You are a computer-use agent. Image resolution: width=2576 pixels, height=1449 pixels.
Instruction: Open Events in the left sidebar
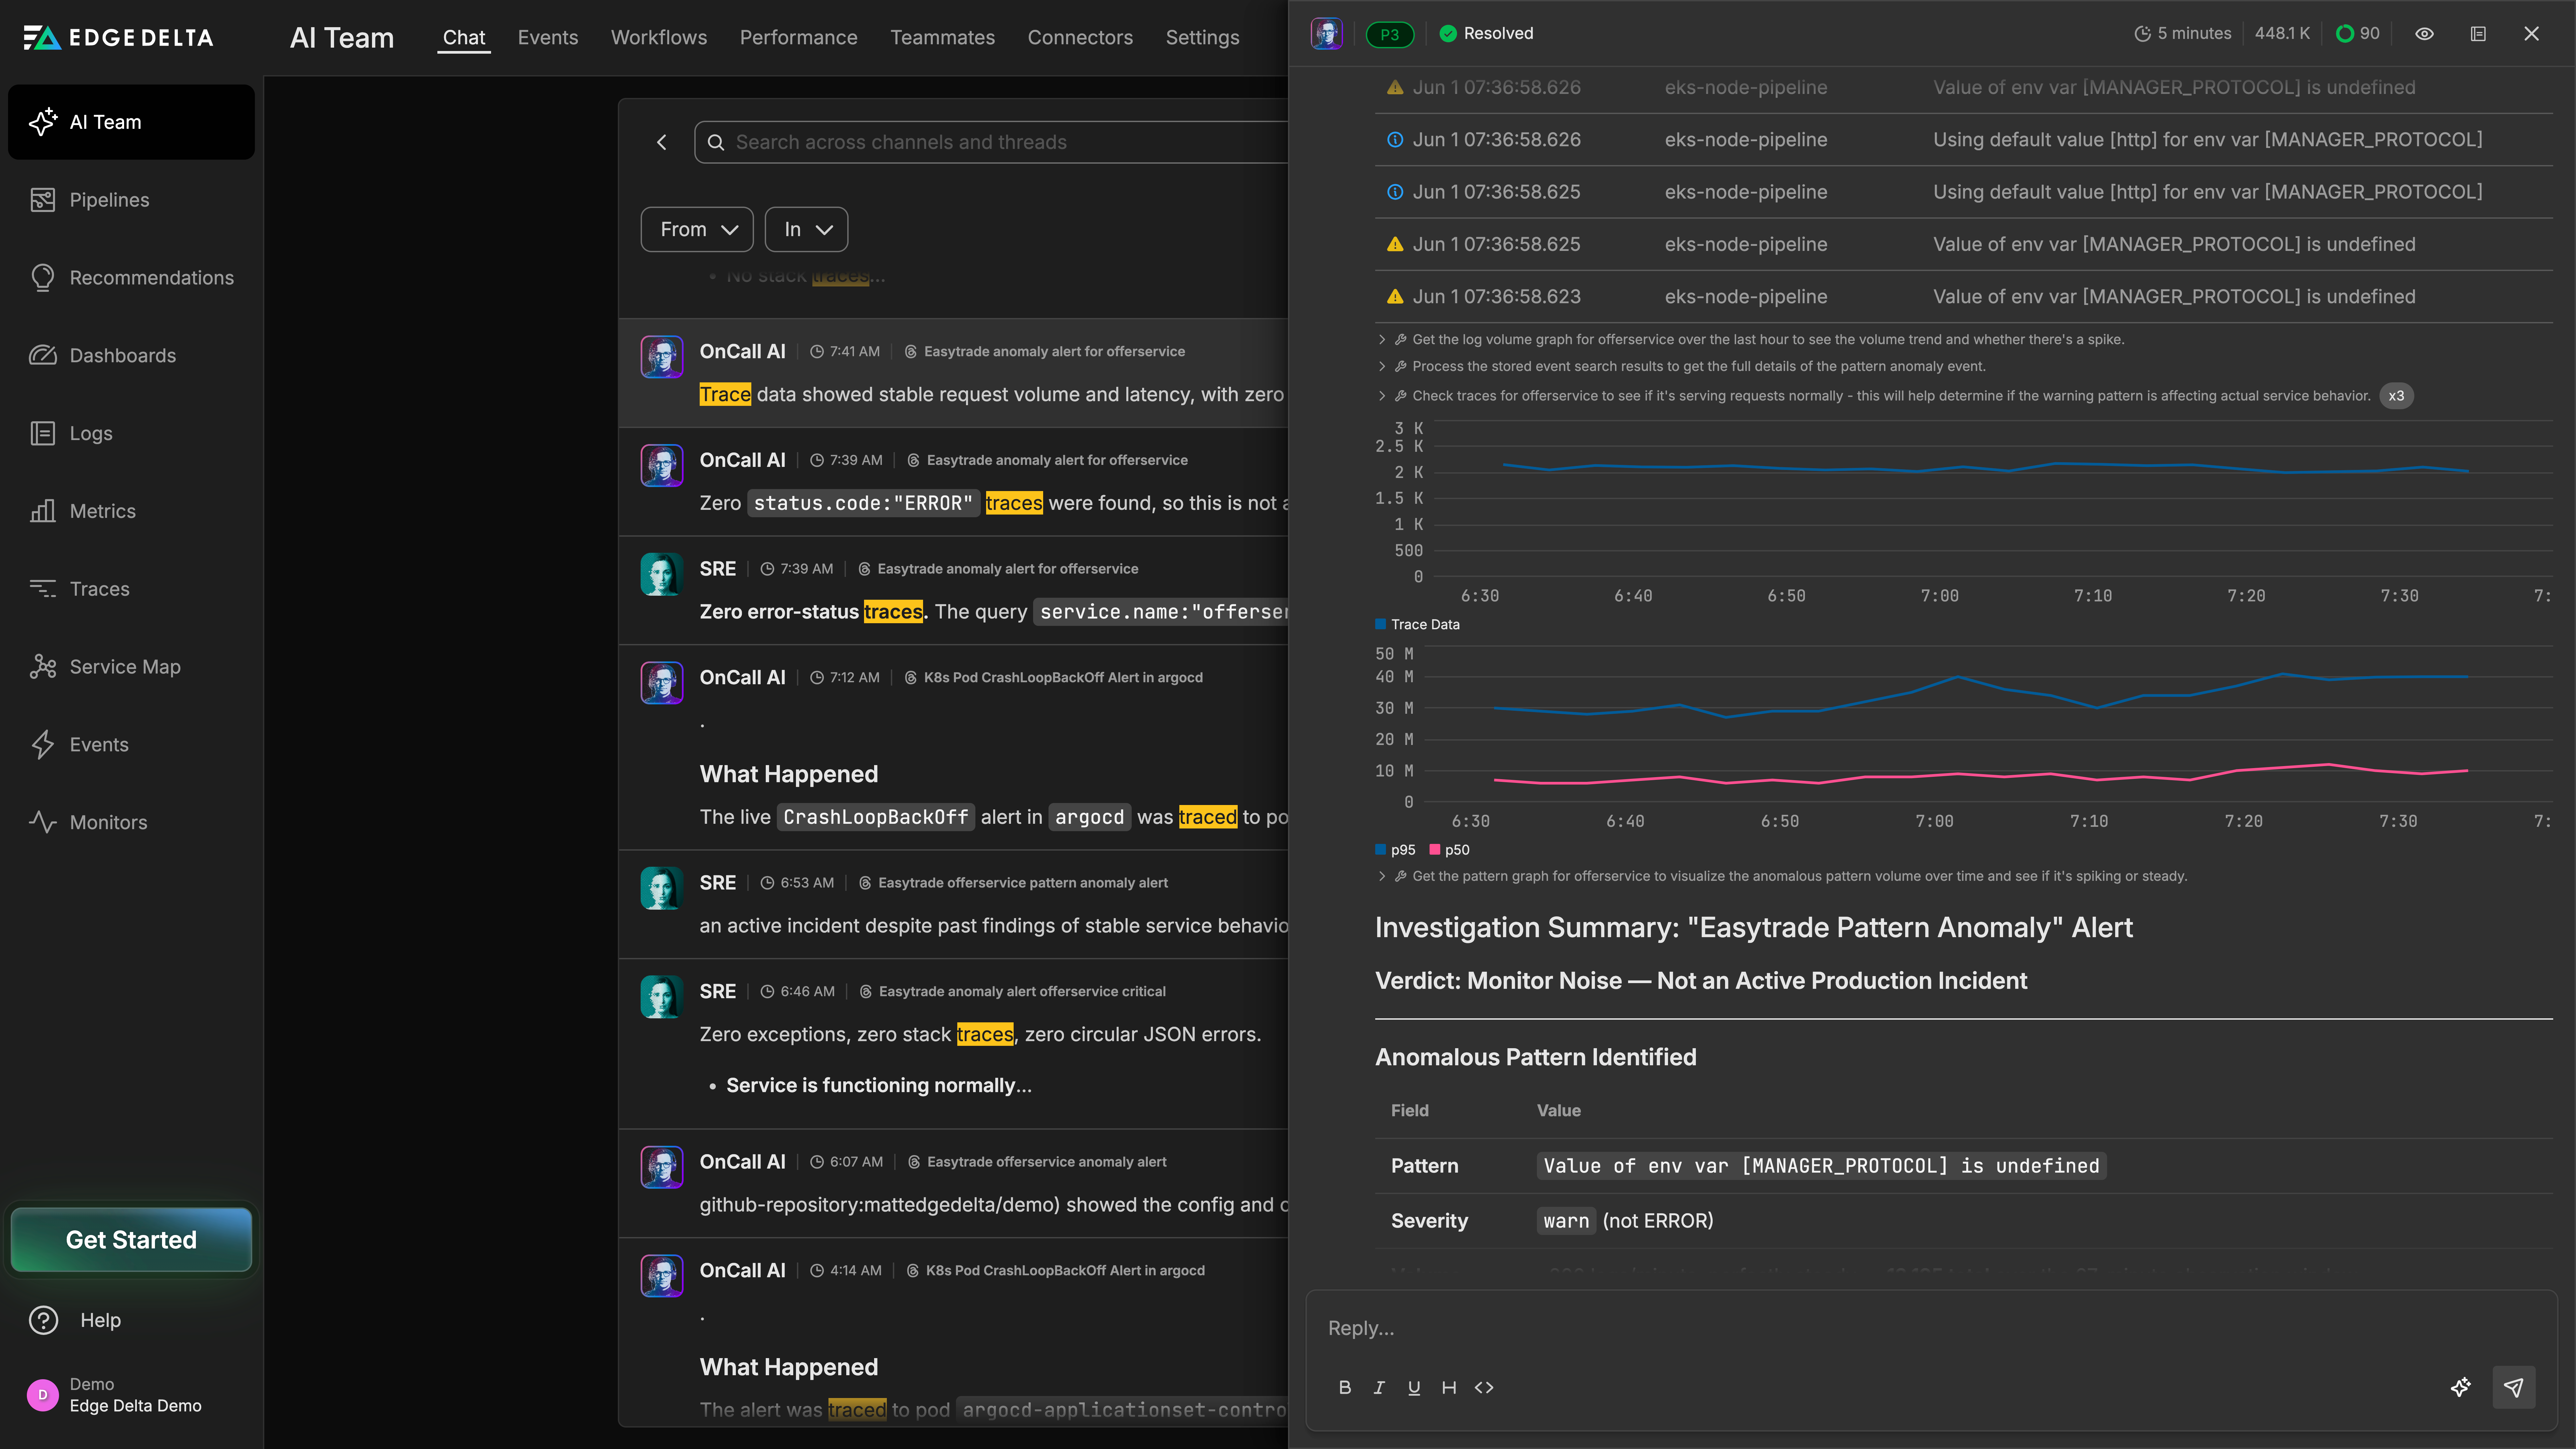[x=131, y=745]
